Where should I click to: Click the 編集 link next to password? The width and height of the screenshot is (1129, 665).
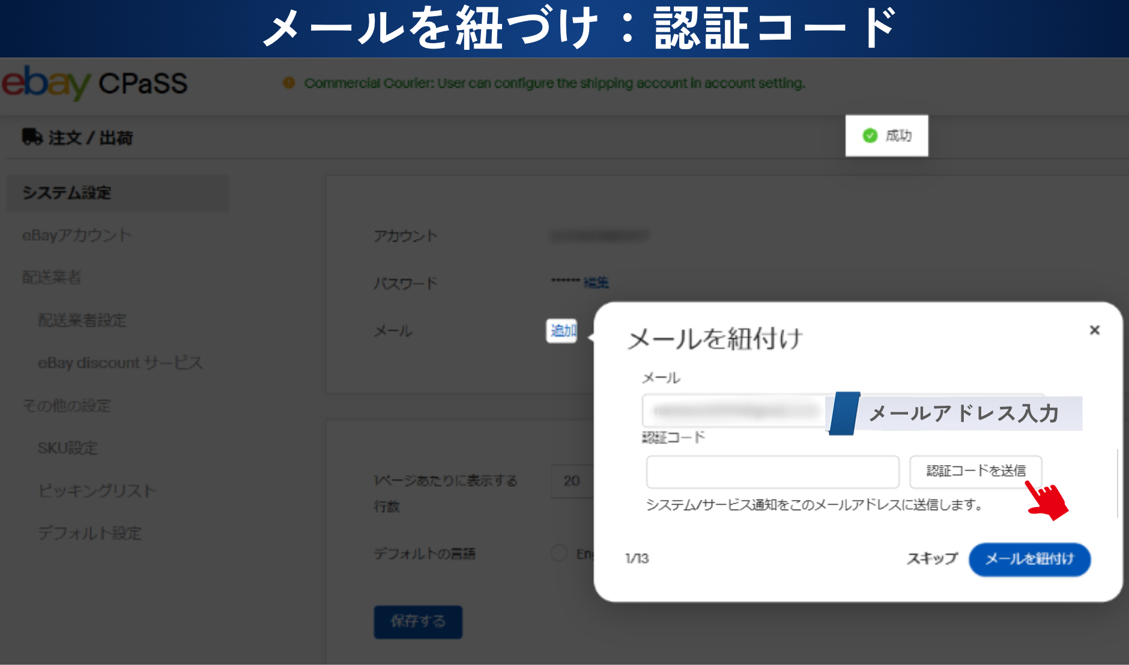pyautogui.click(x=596, y=282)
